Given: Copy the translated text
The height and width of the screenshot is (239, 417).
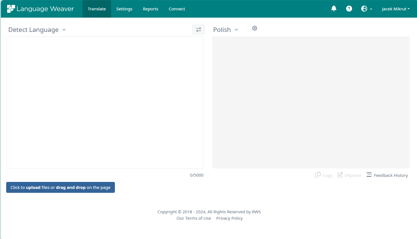Looking at the screenshot, I should click(323, 175).
